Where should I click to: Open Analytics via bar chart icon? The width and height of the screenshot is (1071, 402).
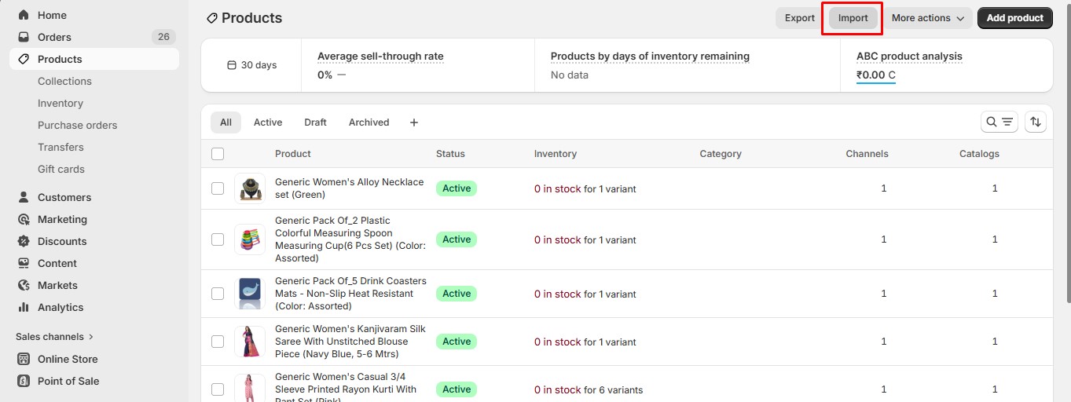(24, 307)
